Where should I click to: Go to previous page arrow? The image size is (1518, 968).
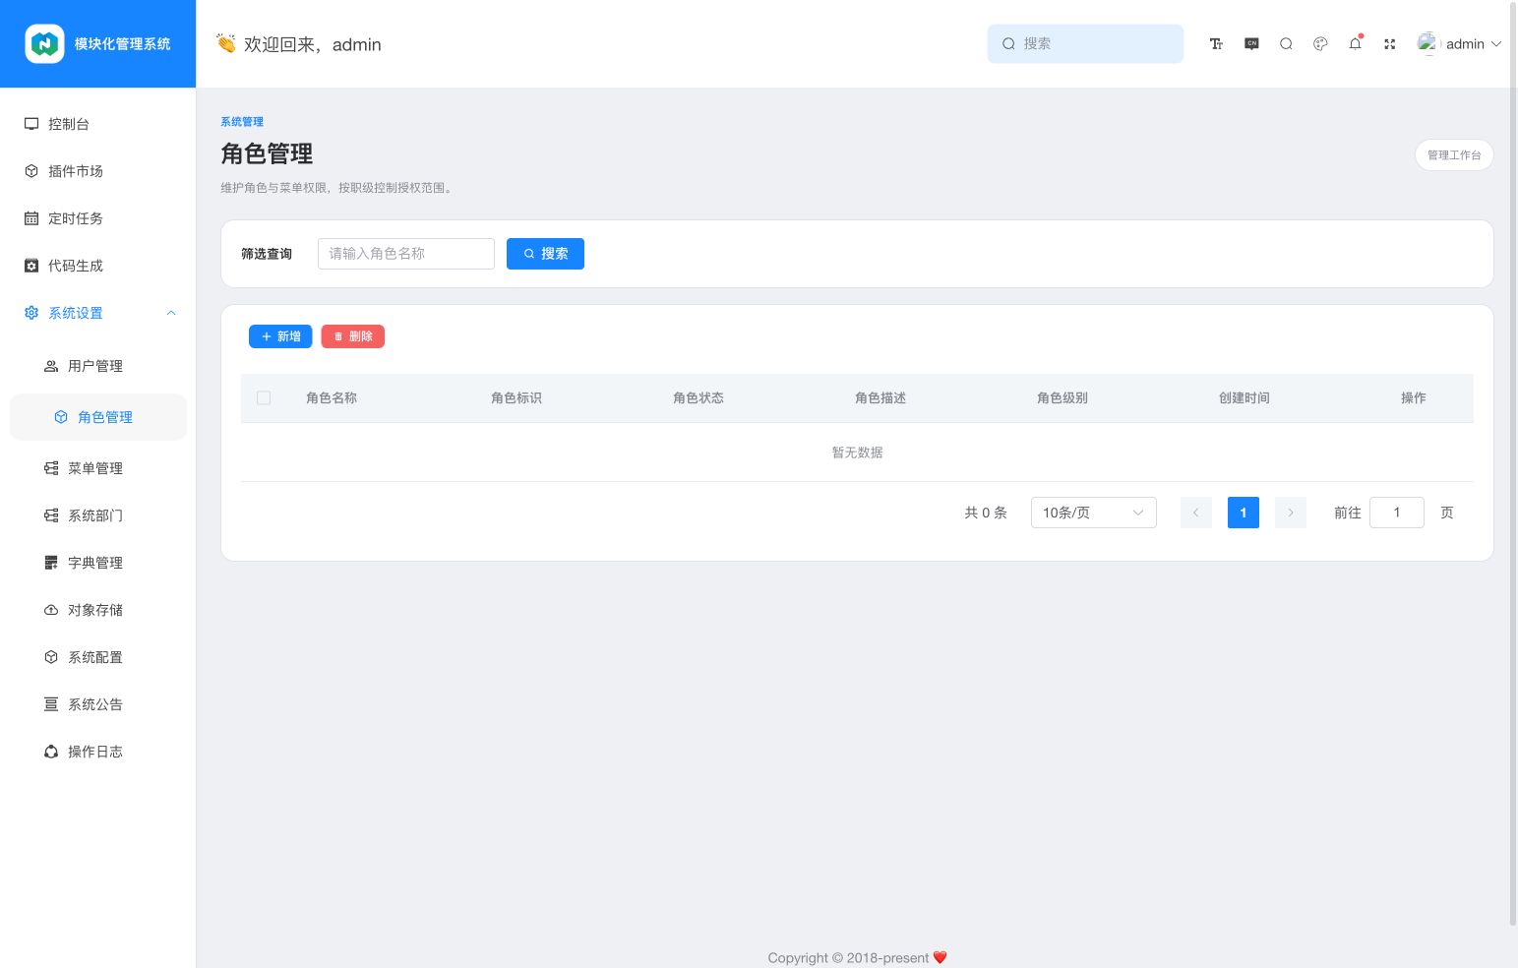tap(1196, 513)
